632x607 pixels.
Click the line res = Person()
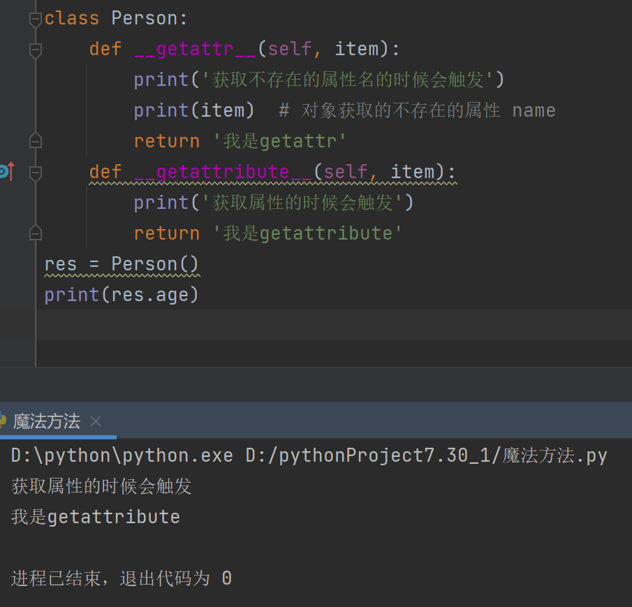[122, 265]
